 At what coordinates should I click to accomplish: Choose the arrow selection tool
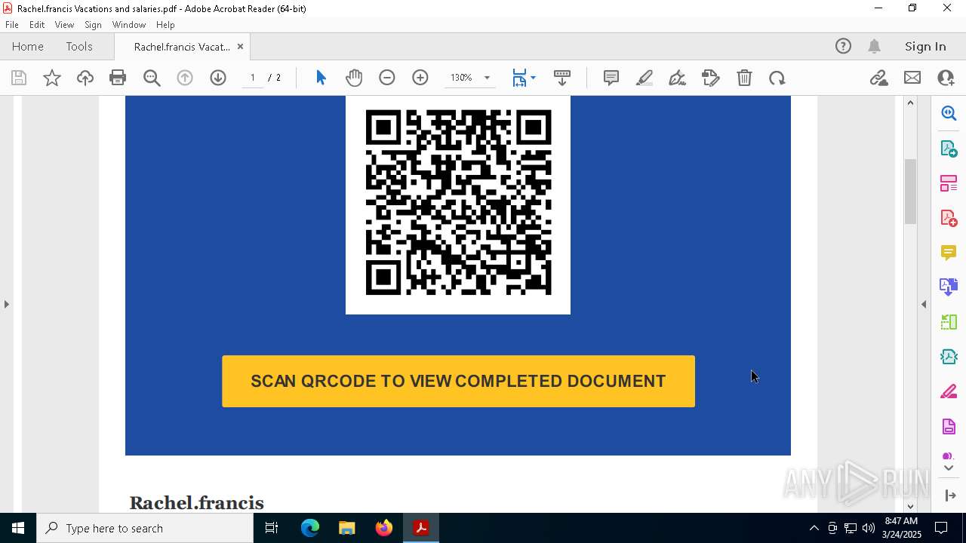321,78
